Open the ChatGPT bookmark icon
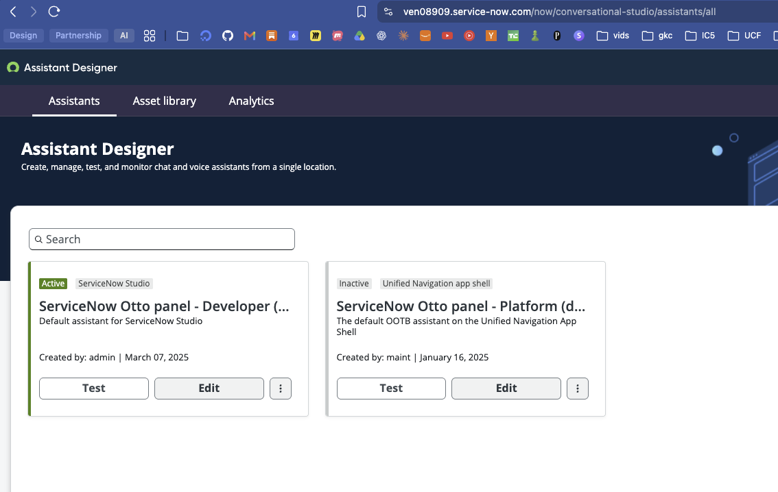The width and height of the screenshot is (778, 492). click(x=381, y=36)
